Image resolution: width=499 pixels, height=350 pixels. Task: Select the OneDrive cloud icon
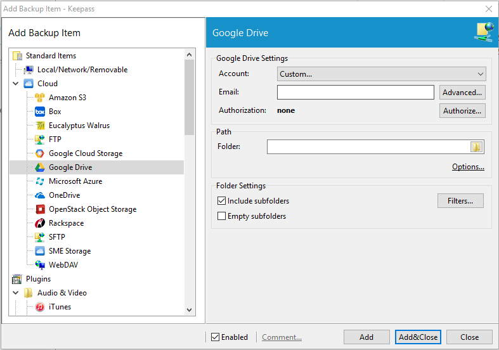click(40, 195)
